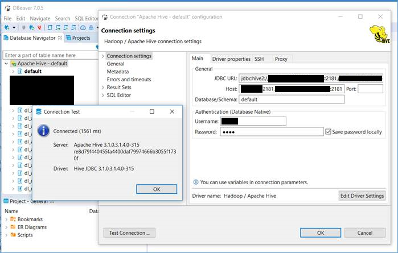Click the Project - General panel icon
398x253 pixels.
(6, 201)
